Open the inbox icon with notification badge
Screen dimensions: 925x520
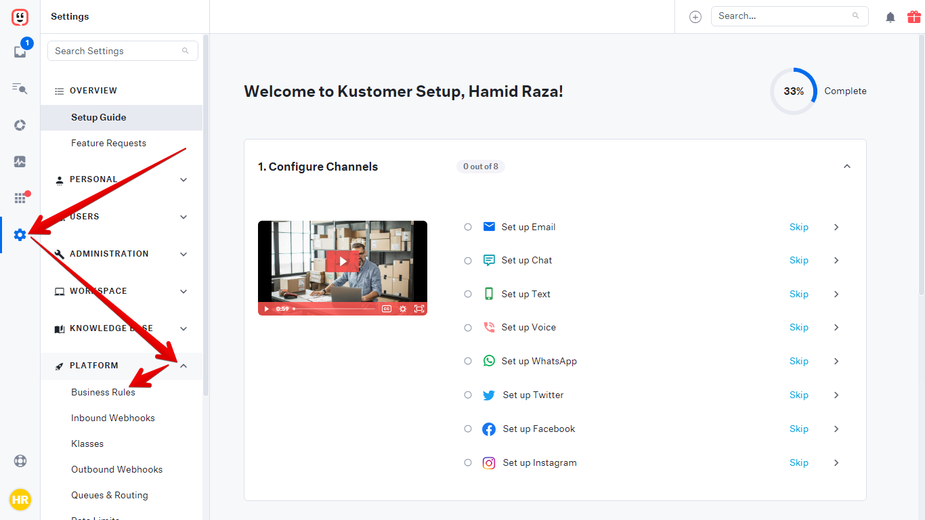tap(20, 51)
